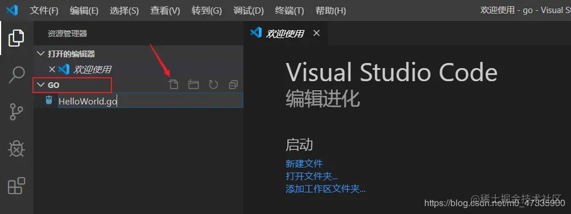Screen dimensions: 571x214
Task: Click the New Folder icon in GO section
Action: [x=193, y=85]
